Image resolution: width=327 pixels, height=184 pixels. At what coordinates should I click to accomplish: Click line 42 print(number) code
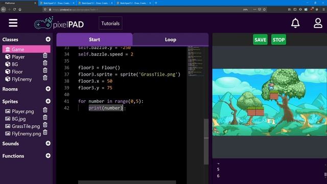[106, 108]
